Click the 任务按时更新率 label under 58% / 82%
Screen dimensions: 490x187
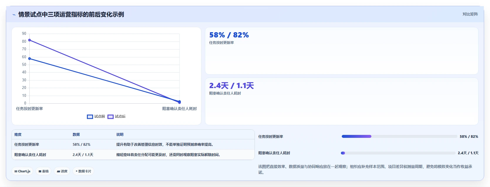pos(222,43)
